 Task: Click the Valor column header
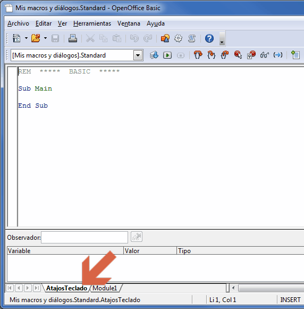pos(150,251)
